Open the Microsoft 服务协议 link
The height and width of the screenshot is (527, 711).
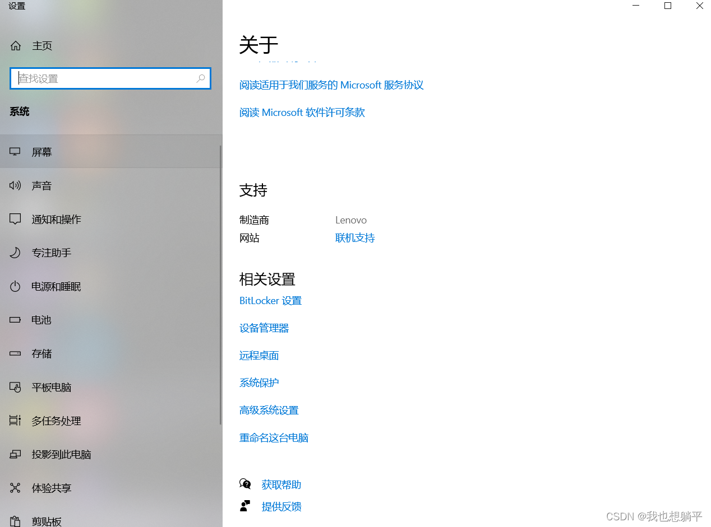[331, 85]
